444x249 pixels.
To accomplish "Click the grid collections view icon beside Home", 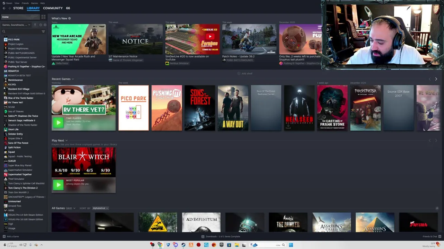I will click(x=43, y=17).
